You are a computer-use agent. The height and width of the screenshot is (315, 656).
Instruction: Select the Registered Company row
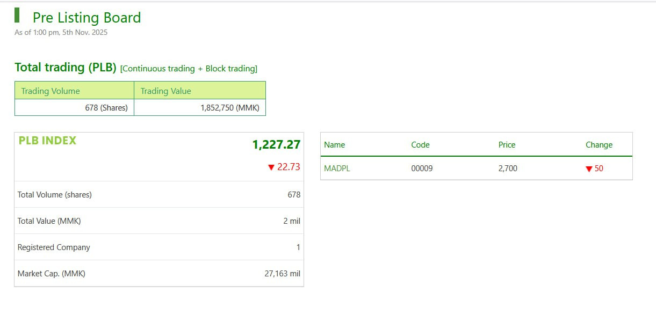[x=159, y=247]
